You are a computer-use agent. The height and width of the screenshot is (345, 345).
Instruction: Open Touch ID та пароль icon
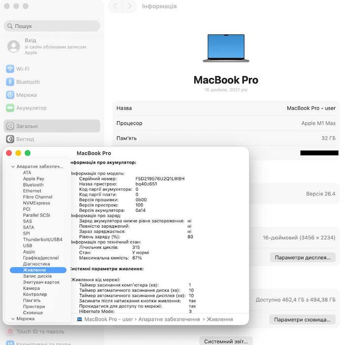10,331
